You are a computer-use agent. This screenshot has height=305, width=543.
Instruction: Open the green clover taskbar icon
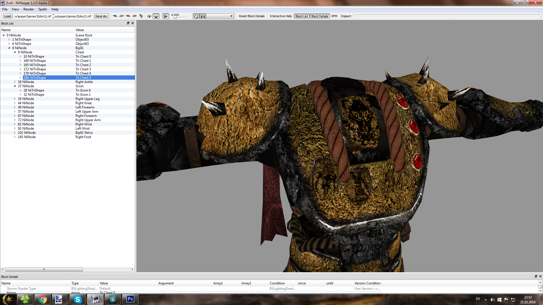click(x=25, y=299)
